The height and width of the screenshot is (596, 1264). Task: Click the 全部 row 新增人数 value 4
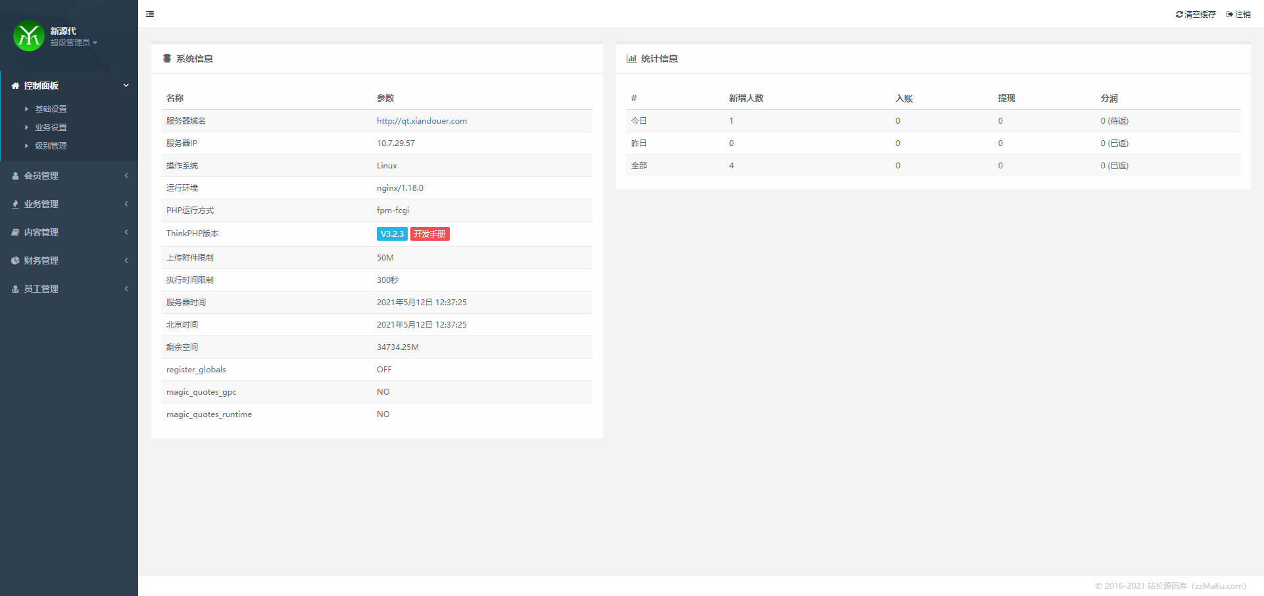[731, 166]
